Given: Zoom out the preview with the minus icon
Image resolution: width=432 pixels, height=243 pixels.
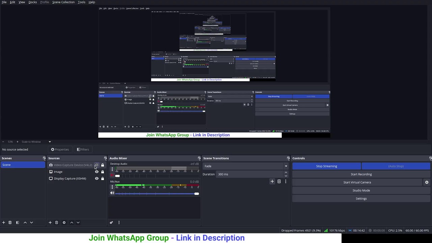Looking at the screenshot, I should [x=3, y=142].
